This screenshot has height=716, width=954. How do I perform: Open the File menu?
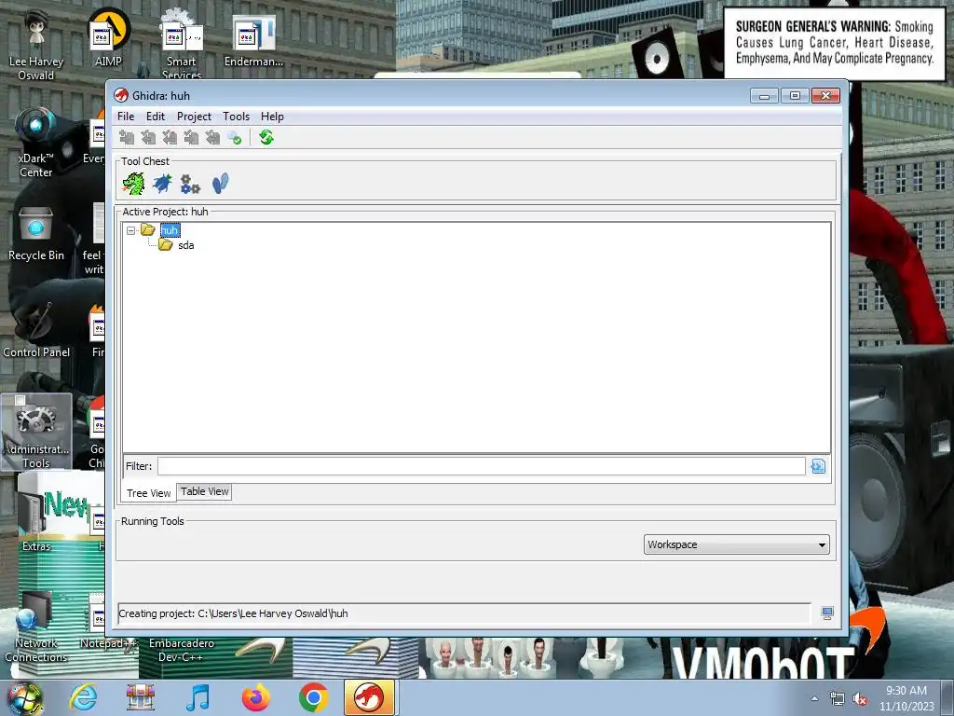coord(126,117)
